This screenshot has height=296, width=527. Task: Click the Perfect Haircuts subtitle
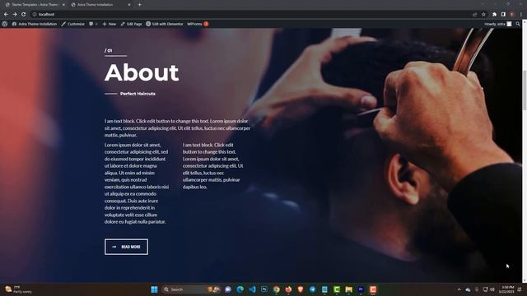click(138, 94)
